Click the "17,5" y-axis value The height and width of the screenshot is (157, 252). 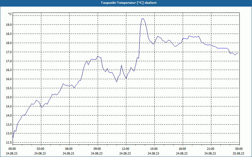(x=9, y=52)
